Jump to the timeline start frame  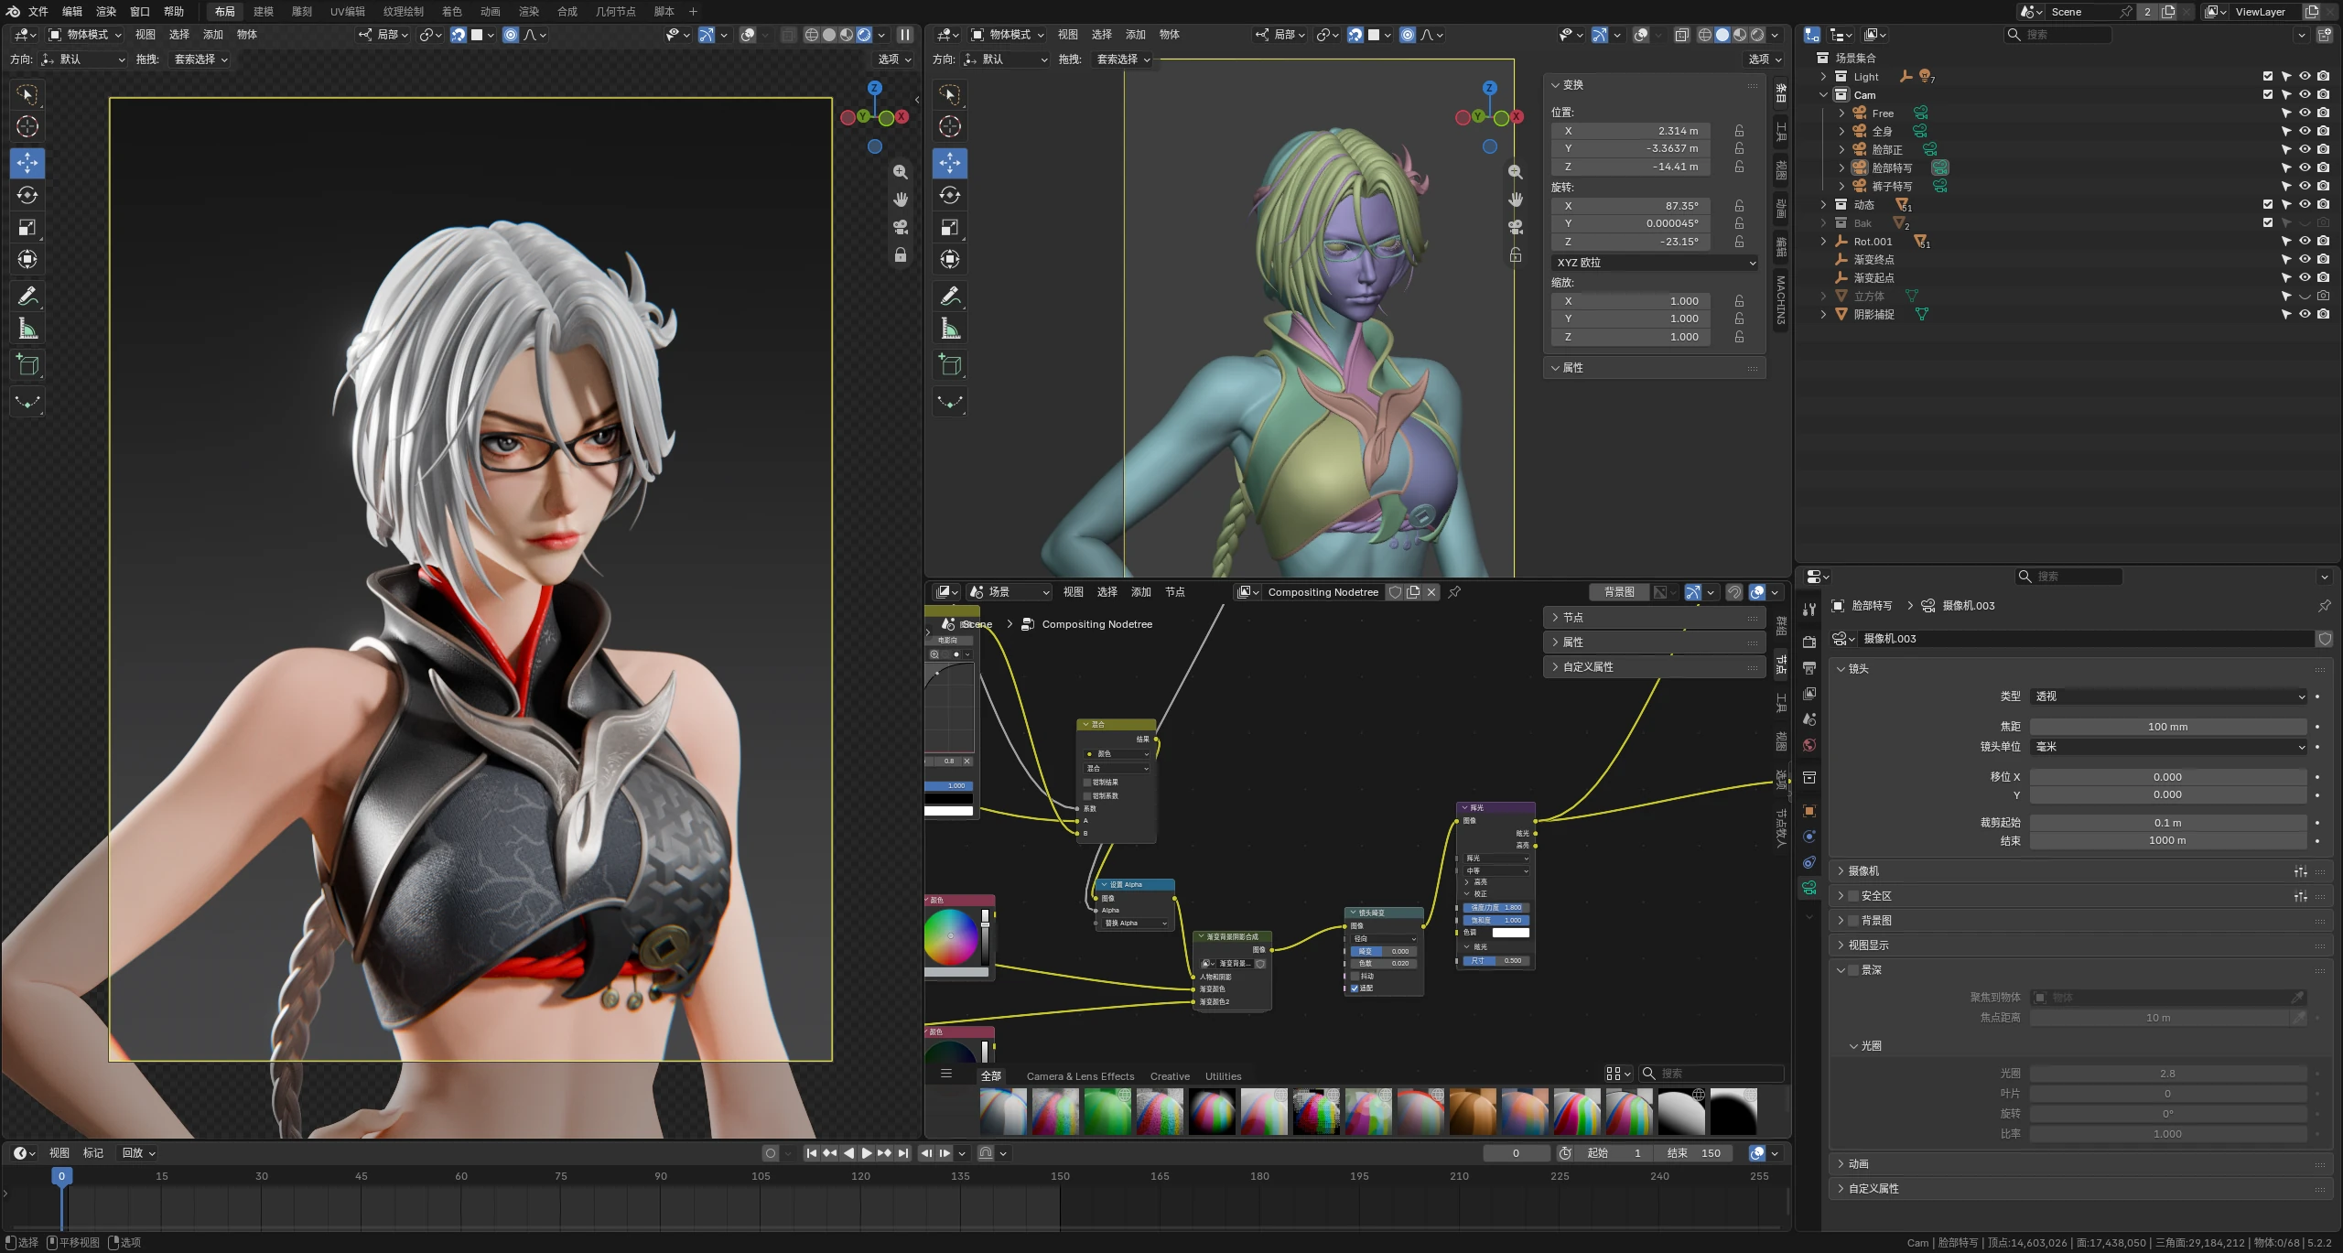point(811,1153)
